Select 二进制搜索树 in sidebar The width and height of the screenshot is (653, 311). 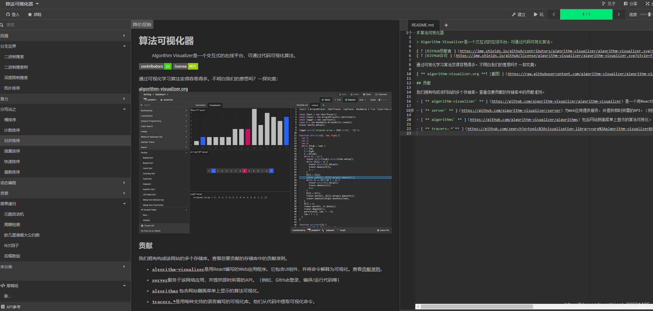click(65, 67)
